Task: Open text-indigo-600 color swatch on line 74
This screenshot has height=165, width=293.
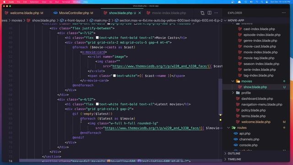Action: (x=139, y=161)
